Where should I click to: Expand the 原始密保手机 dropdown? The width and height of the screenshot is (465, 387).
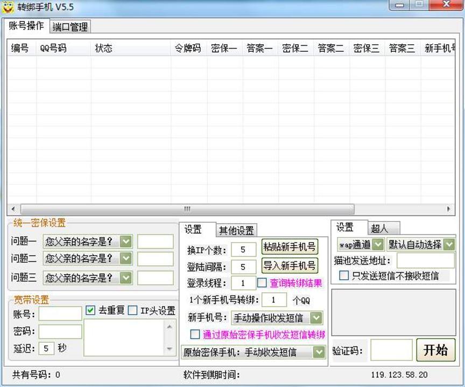319,352
